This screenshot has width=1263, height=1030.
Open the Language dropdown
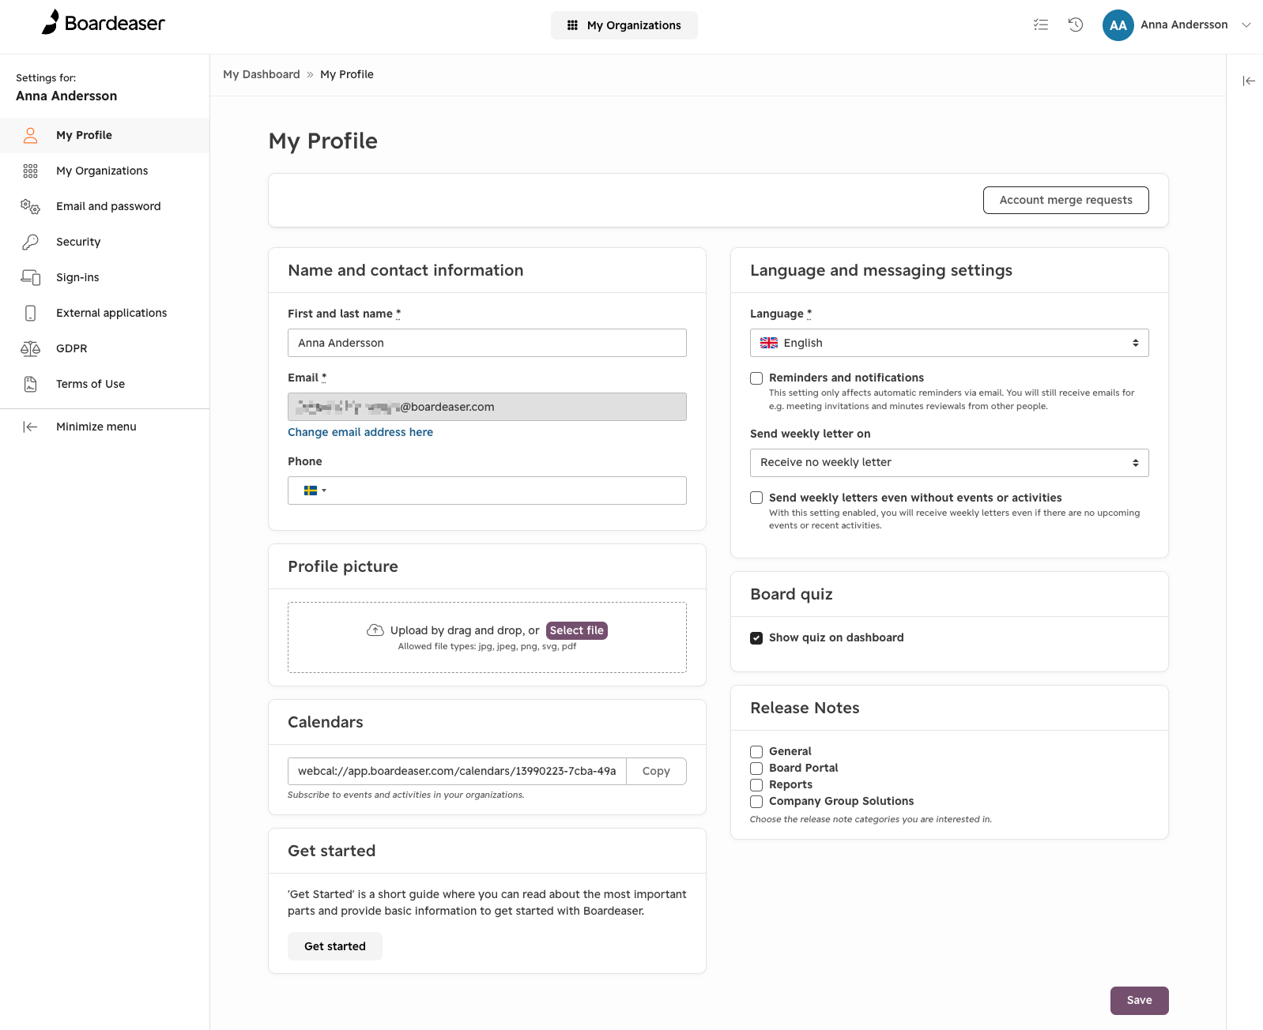point(949,343)
